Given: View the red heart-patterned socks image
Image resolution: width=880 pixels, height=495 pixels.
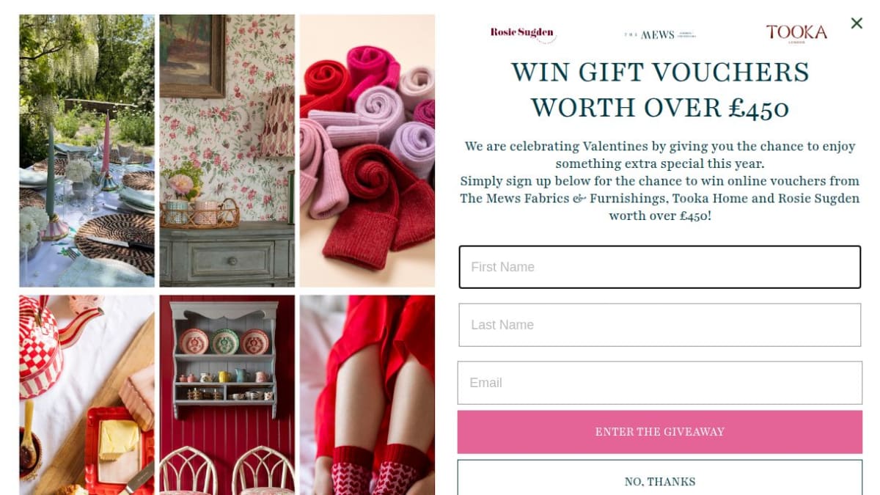Looking at the screenshot, I should [x=367, y=395].
